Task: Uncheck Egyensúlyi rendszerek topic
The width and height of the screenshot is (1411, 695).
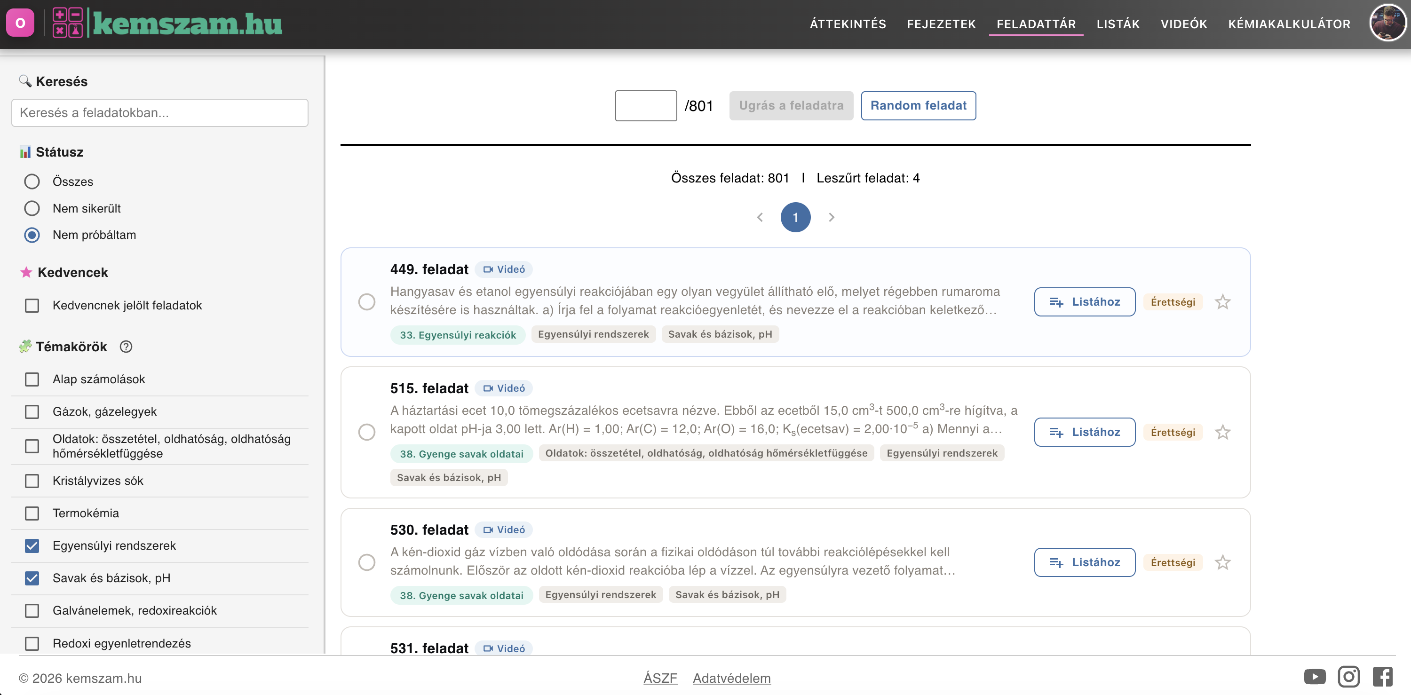Action: pyautogui.click(x=32, y=546)
